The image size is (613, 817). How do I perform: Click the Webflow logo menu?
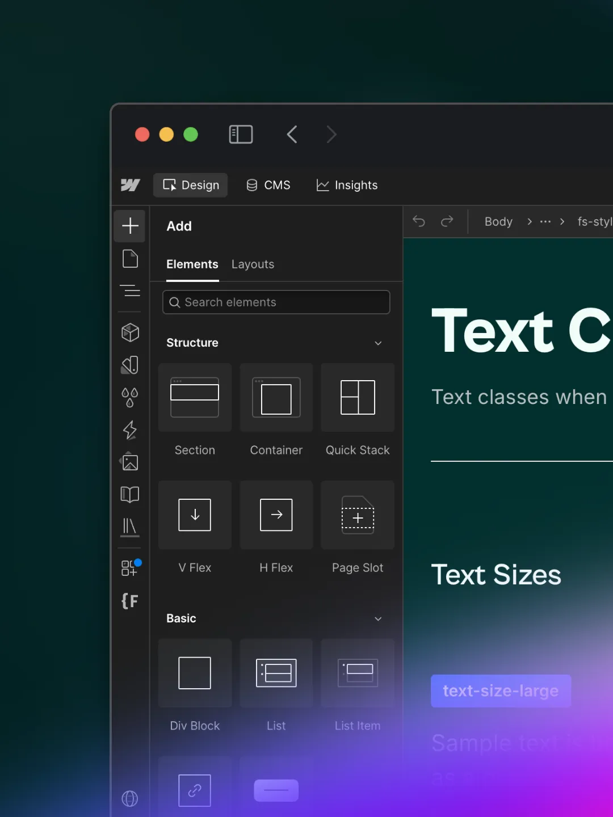click(130, 185)
